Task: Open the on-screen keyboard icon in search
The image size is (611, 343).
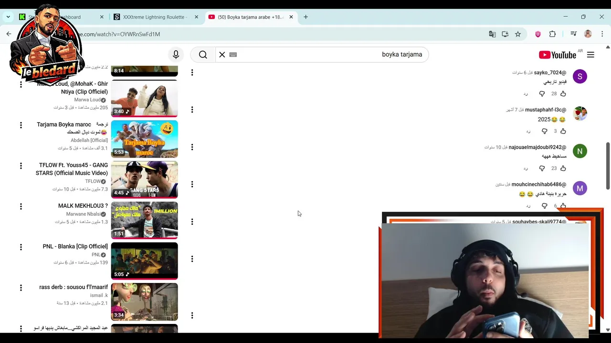Action: 233,55
